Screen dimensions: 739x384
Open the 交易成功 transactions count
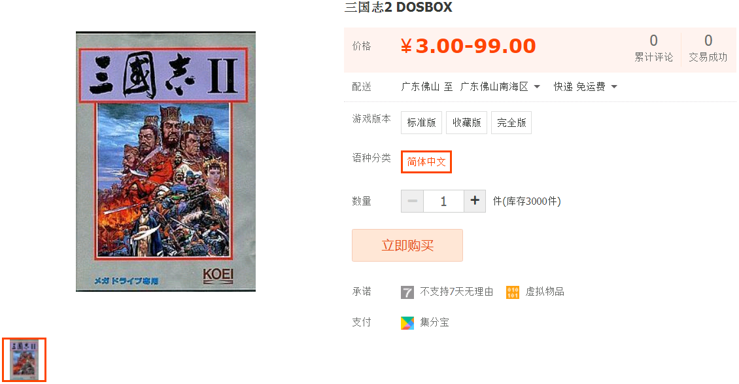pyautogui.click(x=708, y=48)
